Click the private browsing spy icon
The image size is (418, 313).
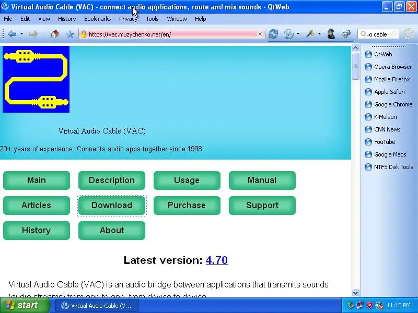(331, 34)
